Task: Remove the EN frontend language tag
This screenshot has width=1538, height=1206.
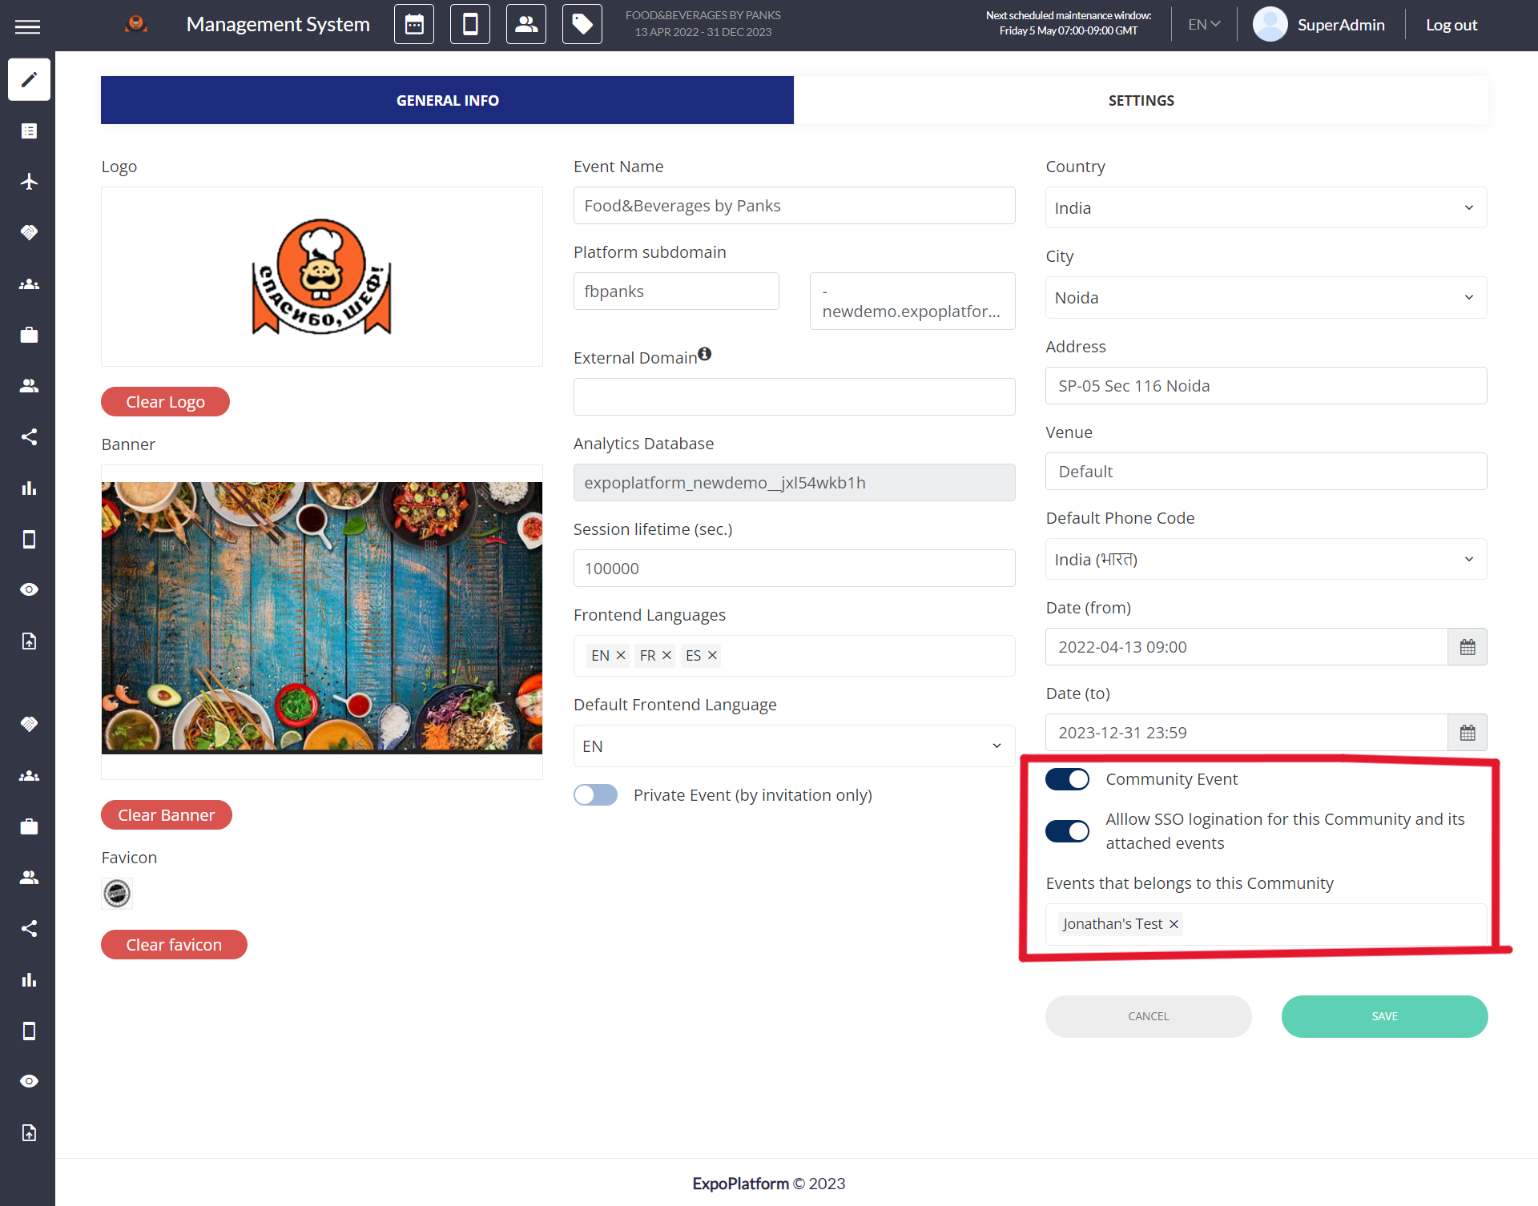Action: [620, 655]
